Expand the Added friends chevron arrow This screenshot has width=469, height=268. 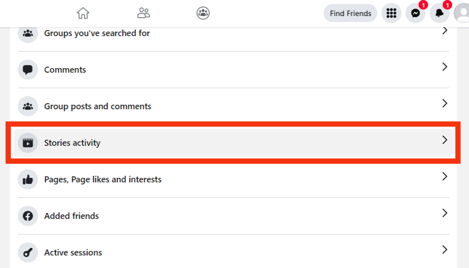pos(445,213)
